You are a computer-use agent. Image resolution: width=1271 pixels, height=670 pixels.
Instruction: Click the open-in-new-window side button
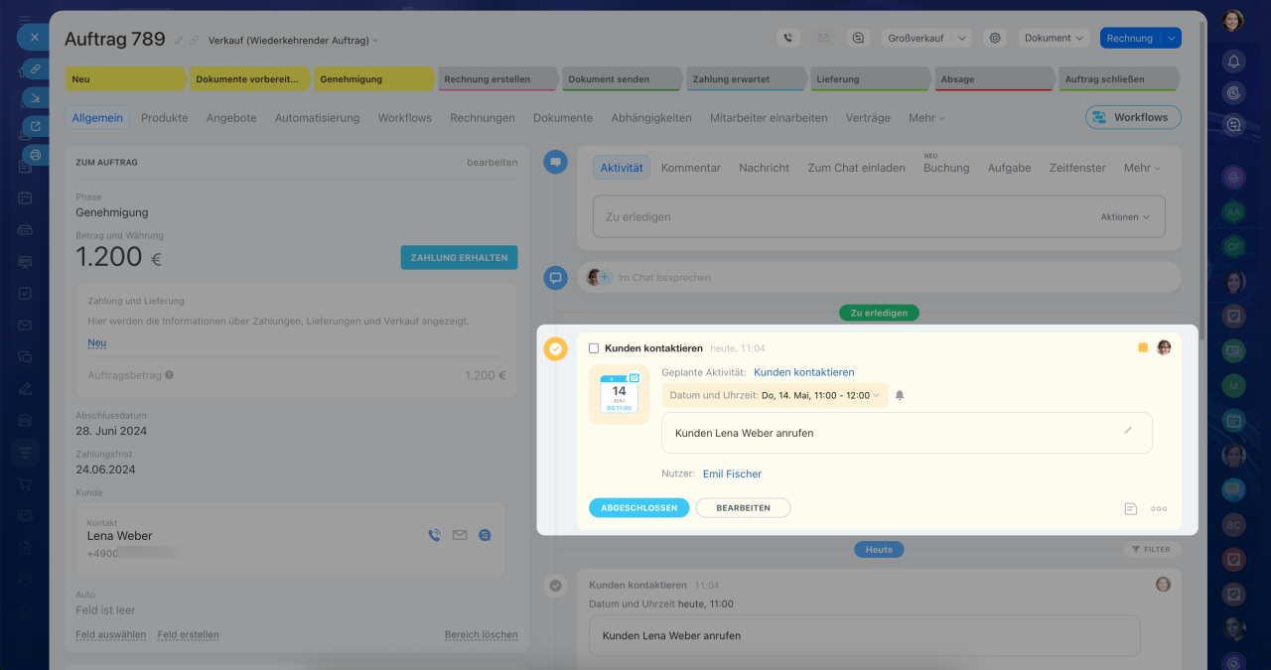(36, 126)
